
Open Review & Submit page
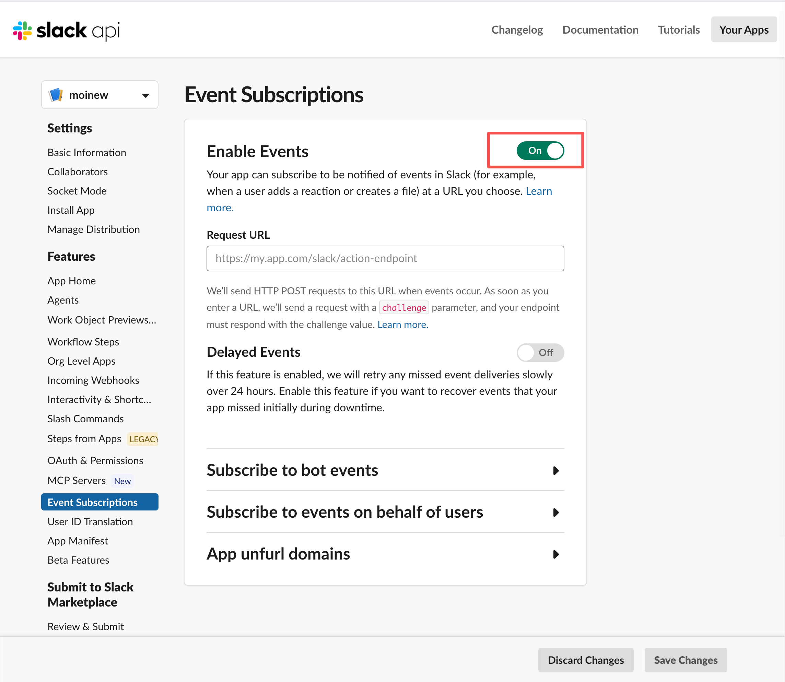coord(86,627)
